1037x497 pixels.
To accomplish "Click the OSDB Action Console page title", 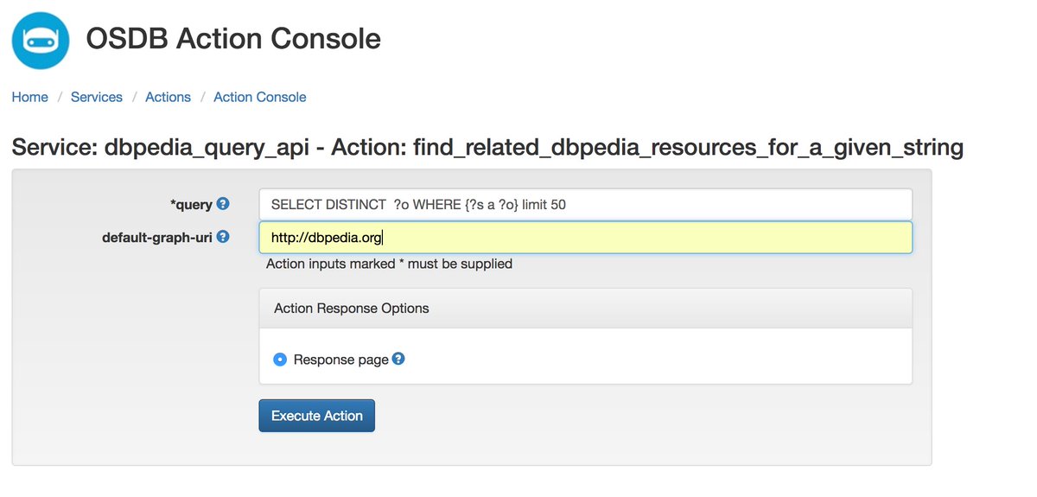I will pyautogui.click(x=233, y=39).
